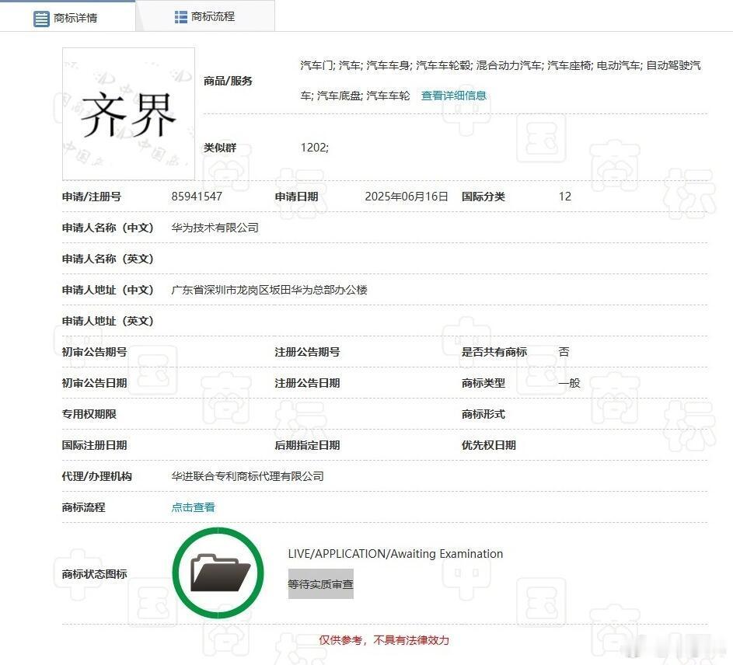The width and height of the screenshot is (733, 665).
Task: Click the 注册公告期号 label
Action: (x=307, y=352)
